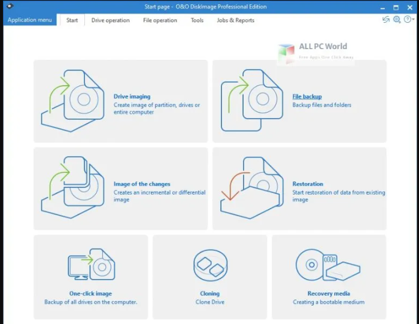Click the Drive imaging disc icon

72,101
